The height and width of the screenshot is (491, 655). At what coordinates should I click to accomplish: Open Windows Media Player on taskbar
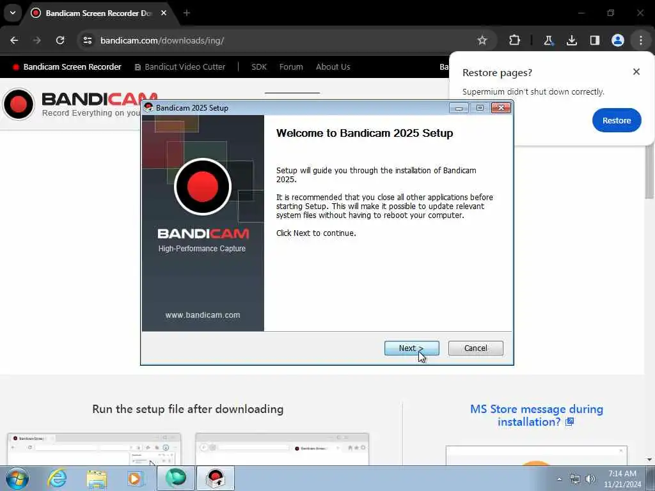pos(135,478)
